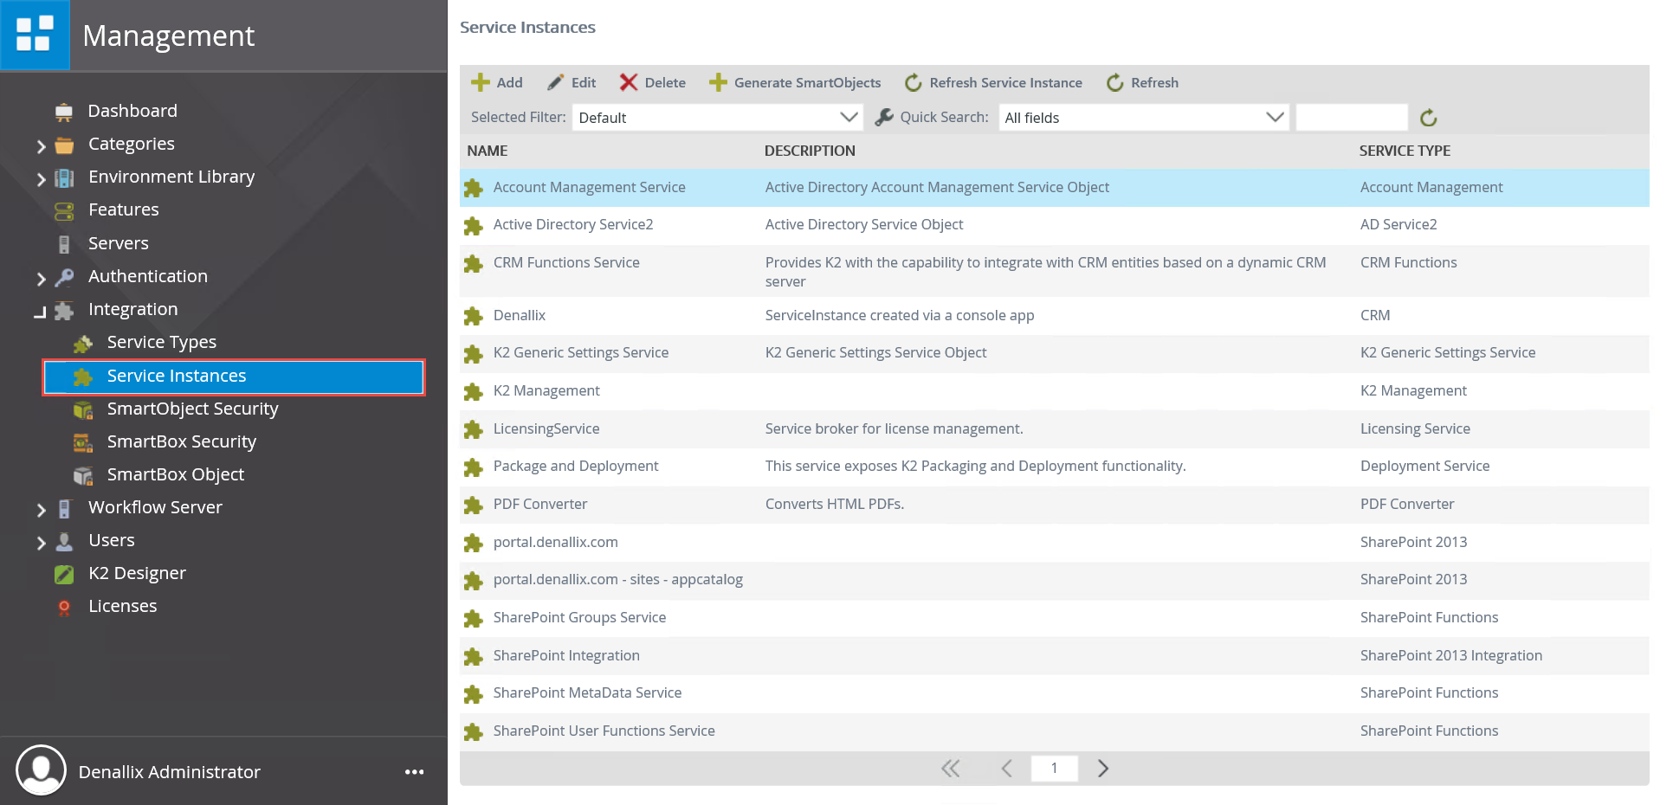
Task: Select Service Instances in the tree
Action: pos(233,377)
